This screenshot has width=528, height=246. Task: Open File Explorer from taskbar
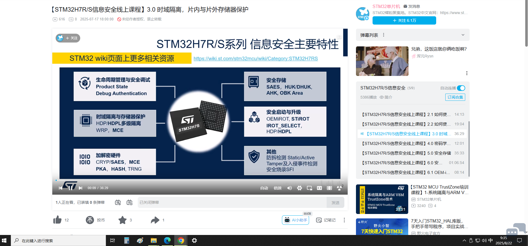[x=154, y=240]
